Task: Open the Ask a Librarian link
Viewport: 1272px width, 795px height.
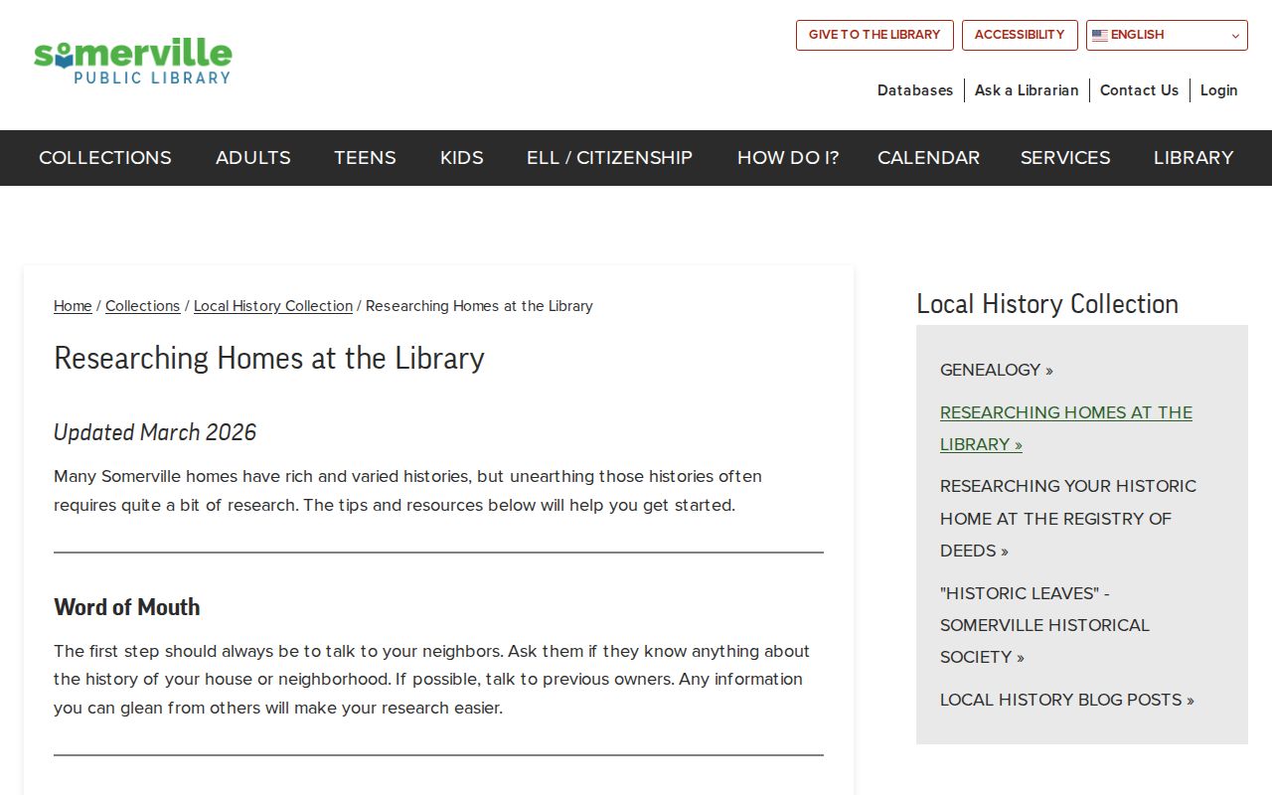Action: (1027, 90)
